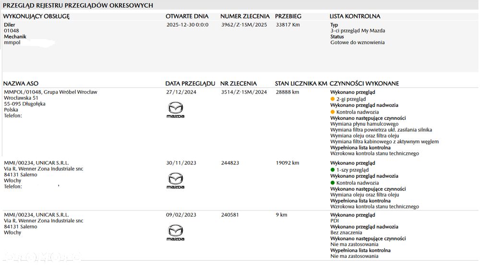Click the column header PRZEBIEG
480x267 pixels.
[x=288, y=16]
